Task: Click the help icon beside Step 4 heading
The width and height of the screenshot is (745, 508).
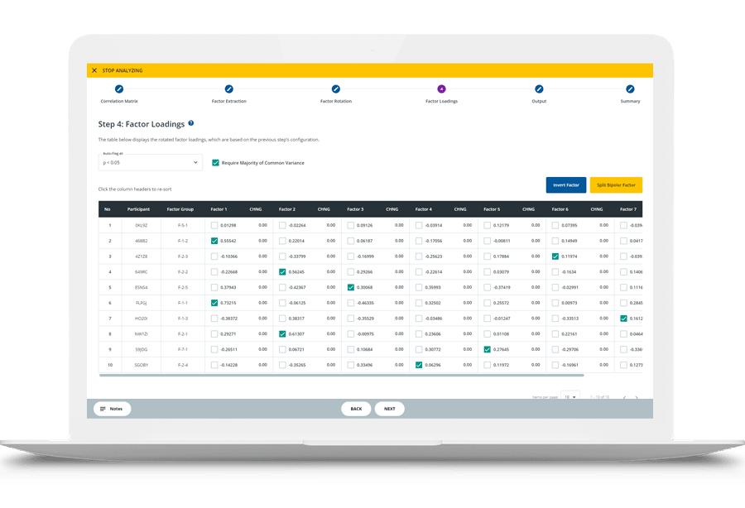Action: click(190, 122)
